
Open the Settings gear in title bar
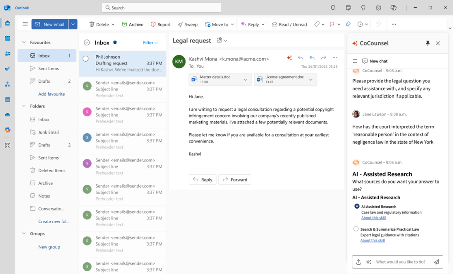378,8
